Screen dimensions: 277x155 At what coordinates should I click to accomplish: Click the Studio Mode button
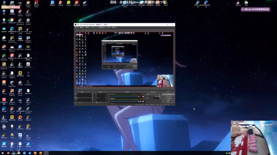pyautogui.click(x=168, y=98)
